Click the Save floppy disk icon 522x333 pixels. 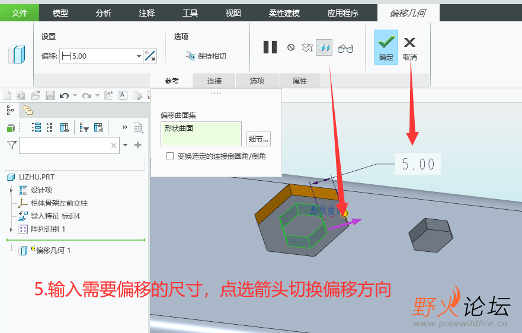tap(50, 95)
